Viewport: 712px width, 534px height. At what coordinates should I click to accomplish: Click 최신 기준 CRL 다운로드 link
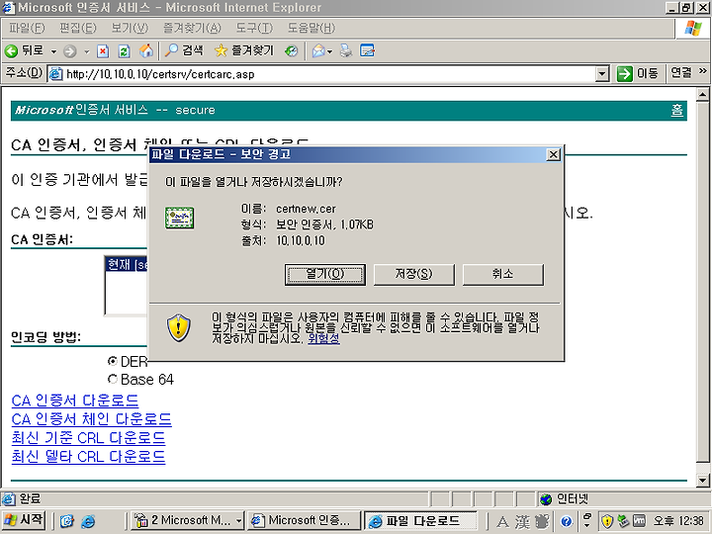(x=88, y=438)
